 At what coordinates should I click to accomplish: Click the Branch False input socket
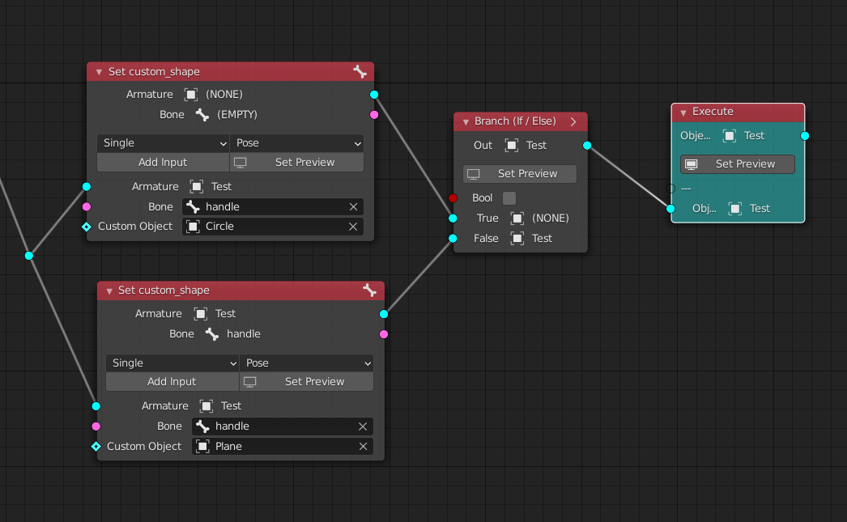point(453,239)
